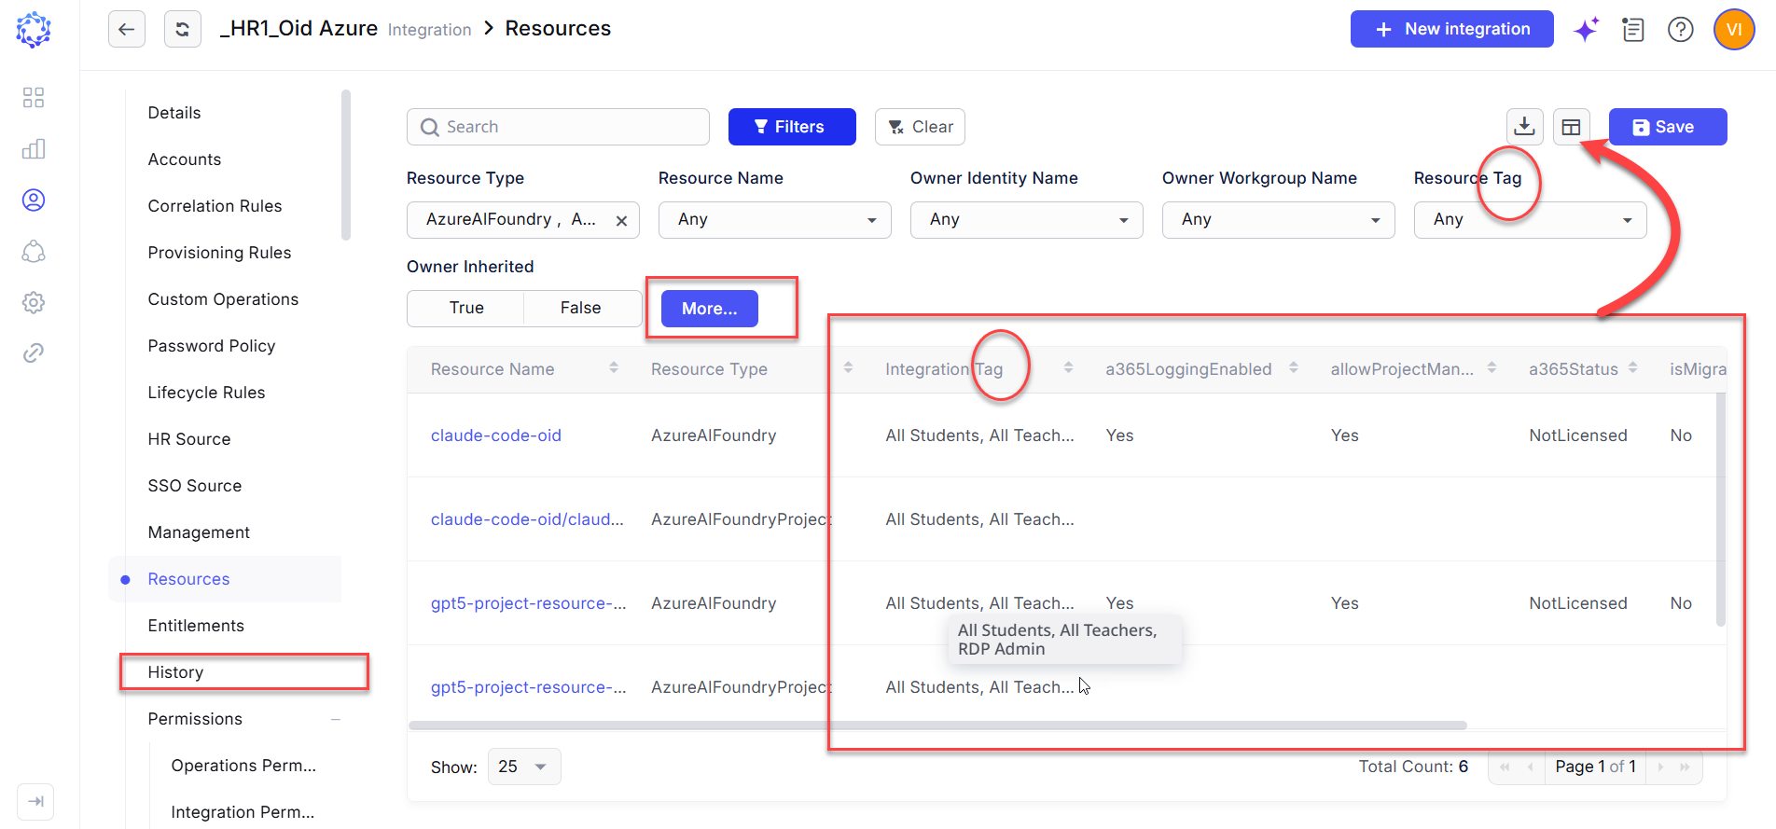The height and width of the screenshot is (829, 1776).
Task: Open the claude-code-oid resource link
Action: click(496, 435)
